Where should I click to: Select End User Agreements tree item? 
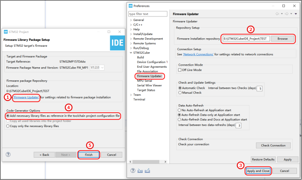click(152, 66)
